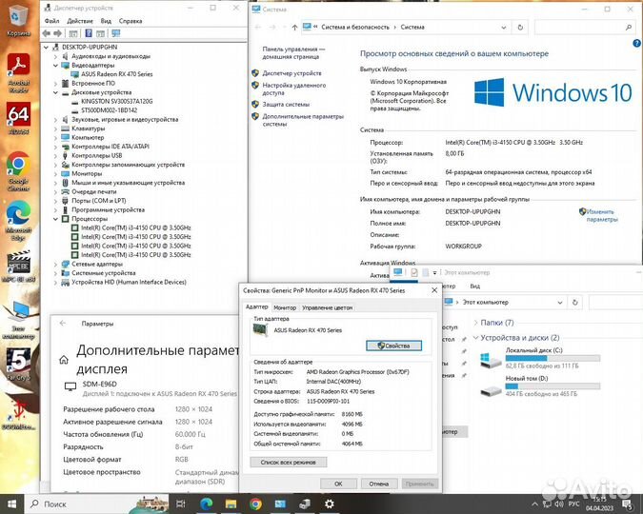The image size is (643, 514).
Task: Open address dropdown in This PC window
Action: 560,303
